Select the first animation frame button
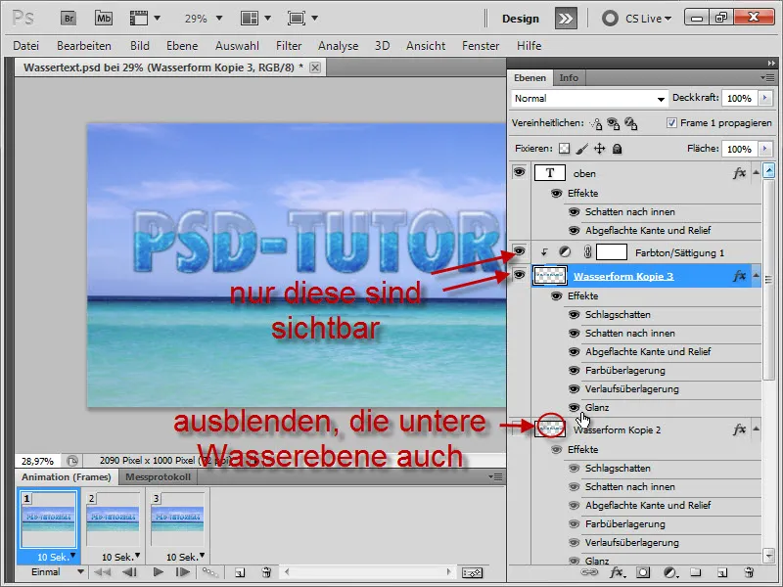Viewport: 783px width, 587px height. 103,572
